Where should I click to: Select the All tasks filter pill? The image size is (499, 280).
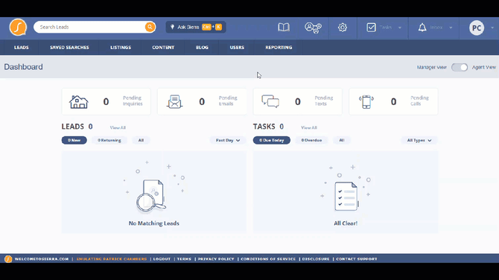coord(341,140)
